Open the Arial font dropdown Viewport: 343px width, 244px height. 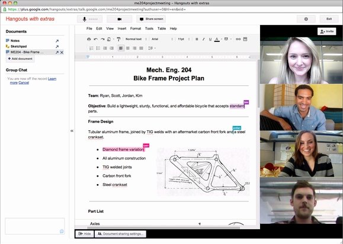click(x=162, y=39)
